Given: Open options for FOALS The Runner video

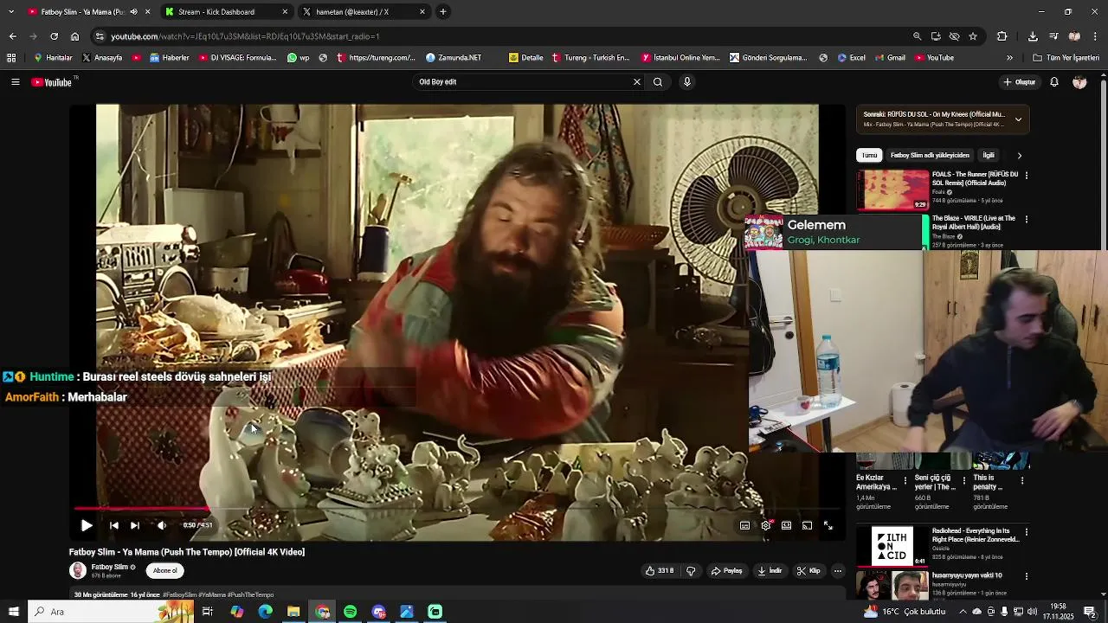Looking at the screenshot, I should click(x=1027, y=175).
